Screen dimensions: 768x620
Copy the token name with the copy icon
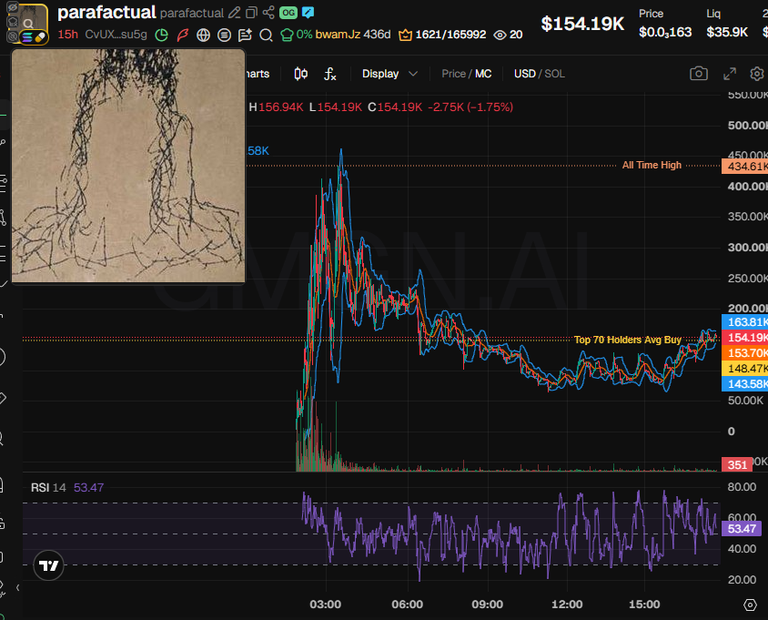point(251,13)
